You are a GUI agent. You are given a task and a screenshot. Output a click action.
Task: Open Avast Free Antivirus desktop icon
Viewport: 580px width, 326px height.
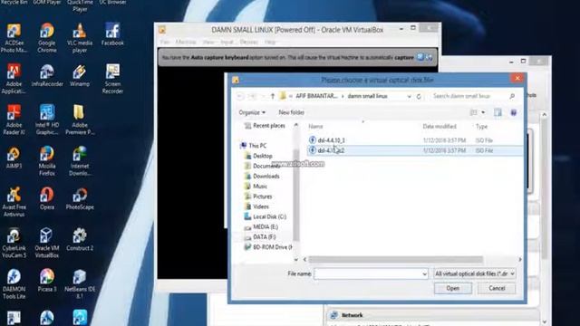click(14, 202)
